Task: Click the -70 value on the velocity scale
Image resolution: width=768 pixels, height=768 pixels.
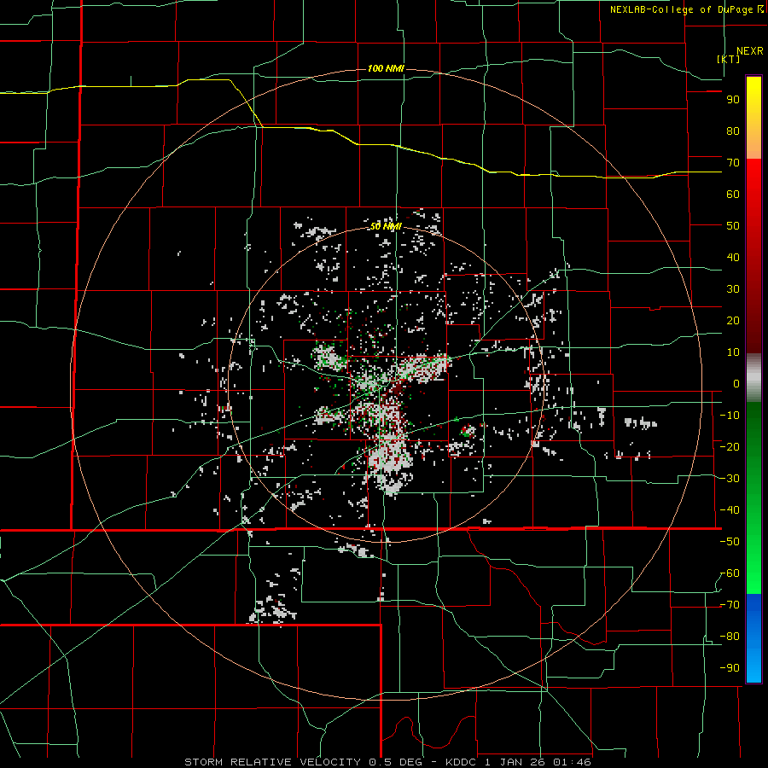Action: coord(730,605)
